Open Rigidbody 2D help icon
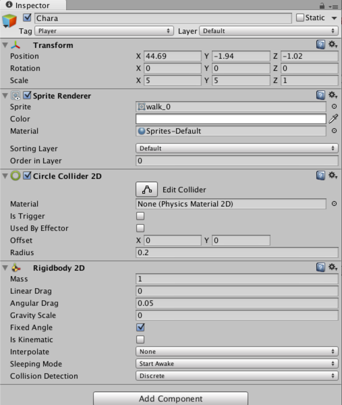This screenshot has height=405, width=342. pyautogui.click(x=320, y=267)
